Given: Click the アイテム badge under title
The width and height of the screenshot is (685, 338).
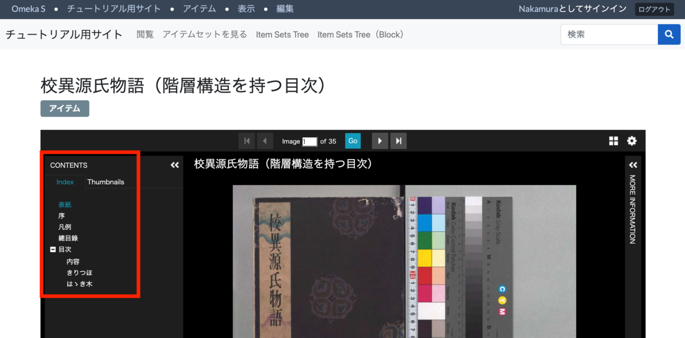Looking at the screenshot, I should tap(65, 108).
